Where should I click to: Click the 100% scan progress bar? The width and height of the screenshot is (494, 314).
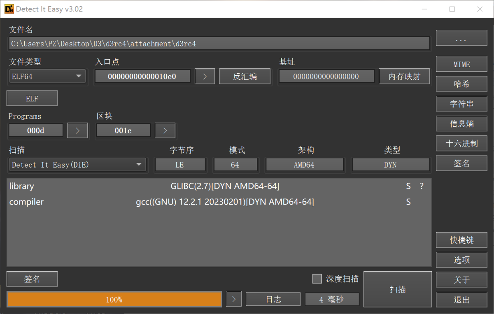pyautogui.click(x=114, y=299)
